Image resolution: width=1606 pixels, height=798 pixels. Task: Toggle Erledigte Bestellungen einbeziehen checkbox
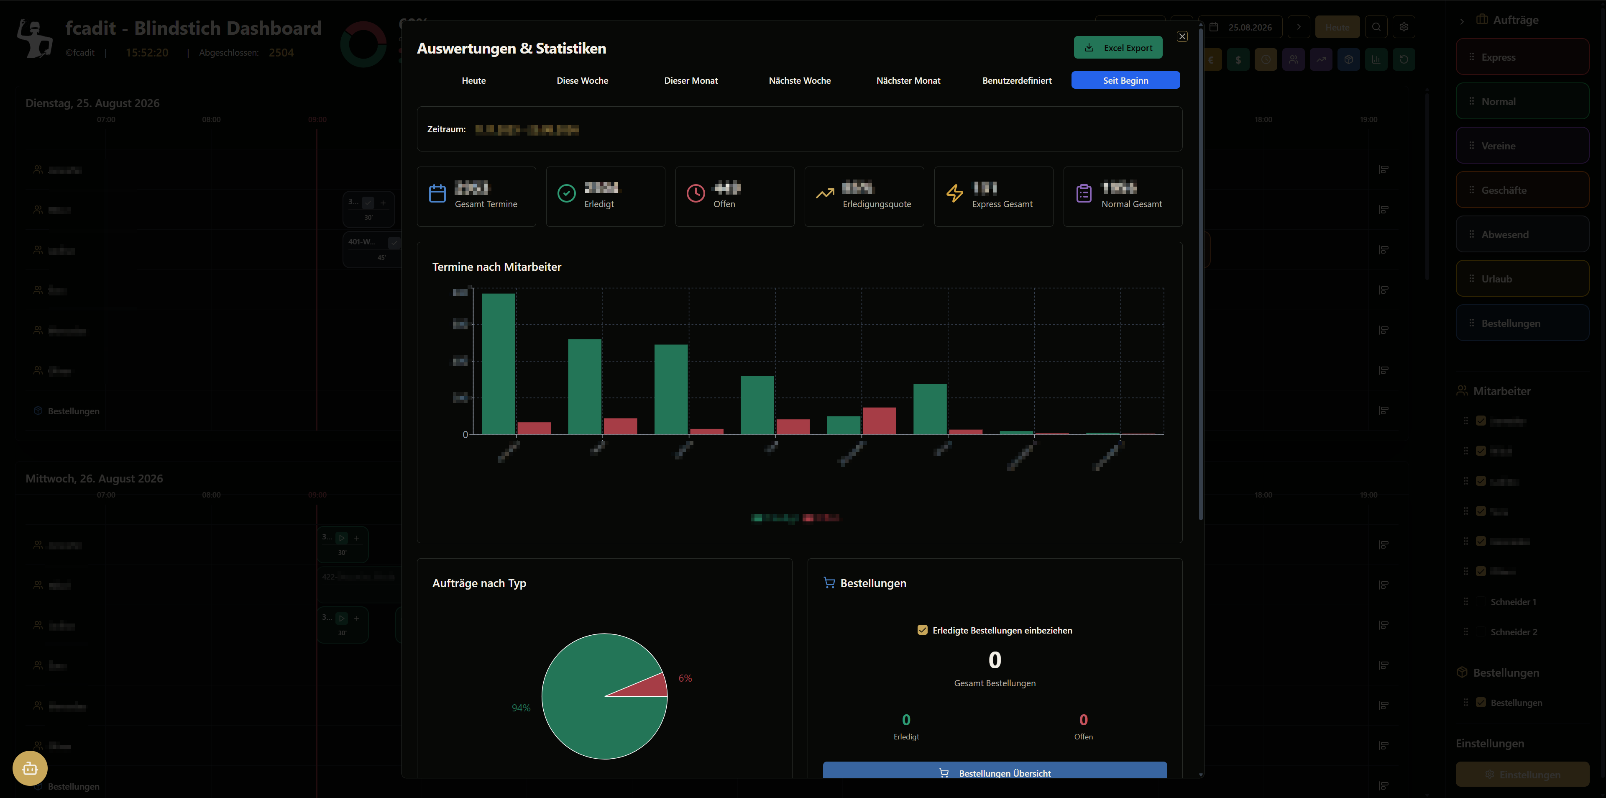tap(922, 630)
